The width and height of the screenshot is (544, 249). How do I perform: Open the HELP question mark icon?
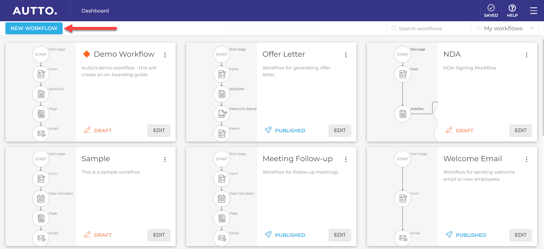[x=512, y=8]
